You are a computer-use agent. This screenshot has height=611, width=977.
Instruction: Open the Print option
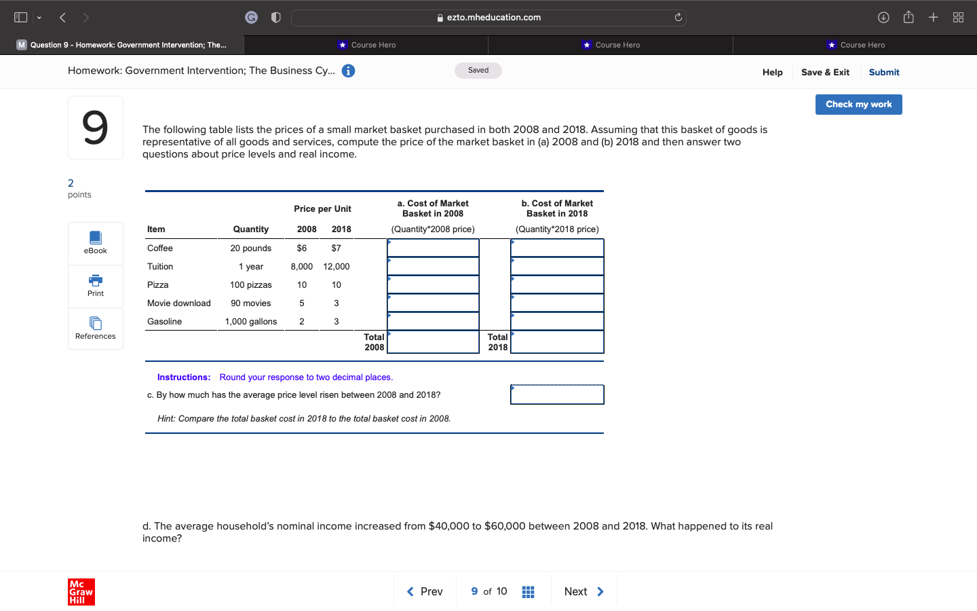(x=95, y=286)
